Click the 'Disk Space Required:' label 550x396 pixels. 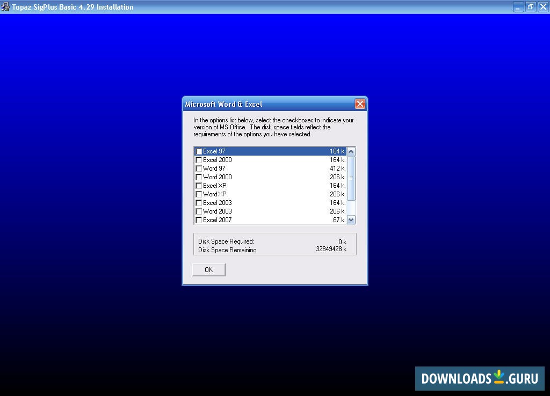click(226, 241)
